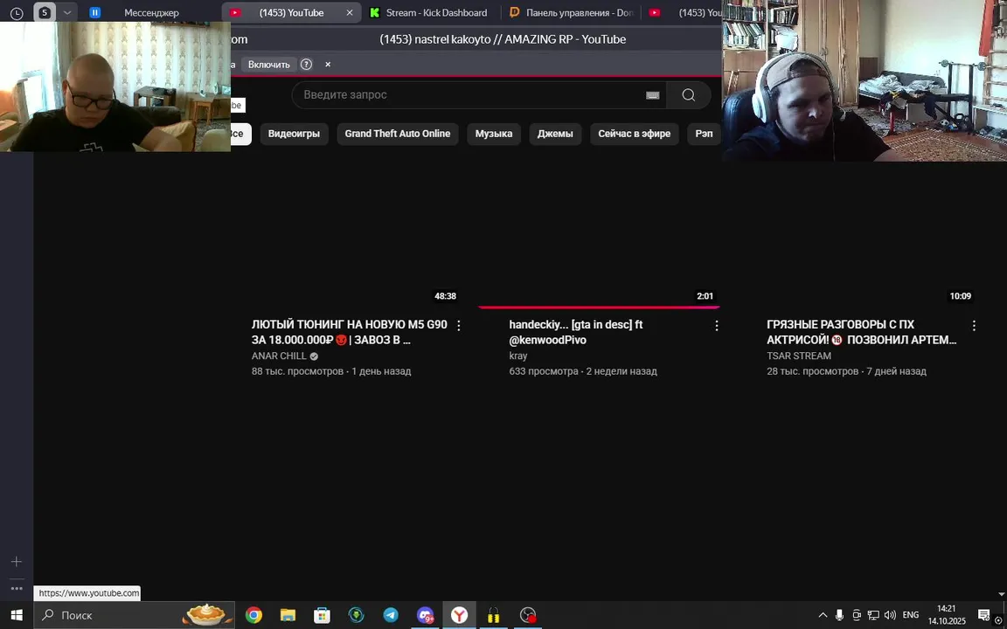Open the kray channel link
The width and height of the screenshot is (1007, 629).
coord(517,356)
